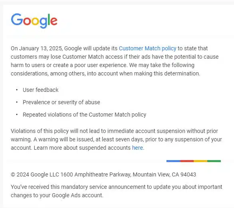Click the "January 13, 2025" date text
The image size is (234, 208).
click(41, 48)
